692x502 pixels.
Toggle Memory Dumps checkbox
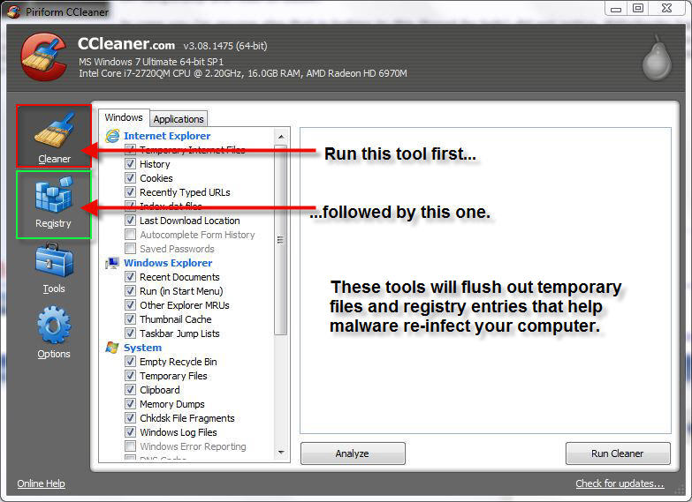click(130, 404)
